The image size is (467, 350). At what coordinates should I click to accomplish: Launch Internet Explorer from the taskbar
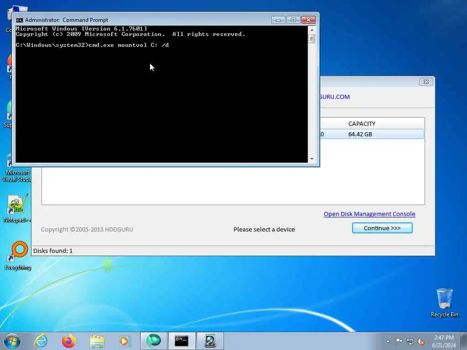[x=41, y=341]
